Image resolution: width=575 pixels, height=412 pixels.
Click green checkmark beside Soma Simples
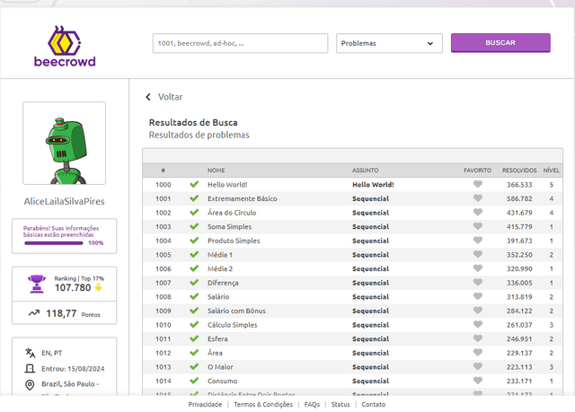coord(194,226)
